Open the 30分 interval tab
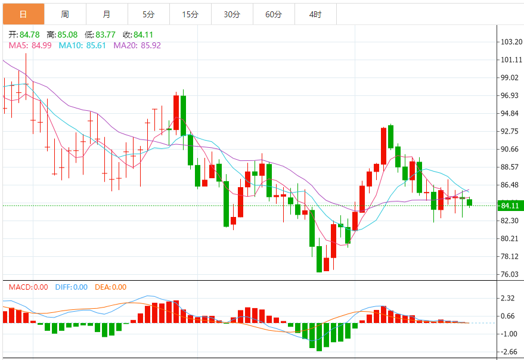Image resolution: width=524 pixels, height=360 pixels. pyautogui.click(x=232, y=14)
